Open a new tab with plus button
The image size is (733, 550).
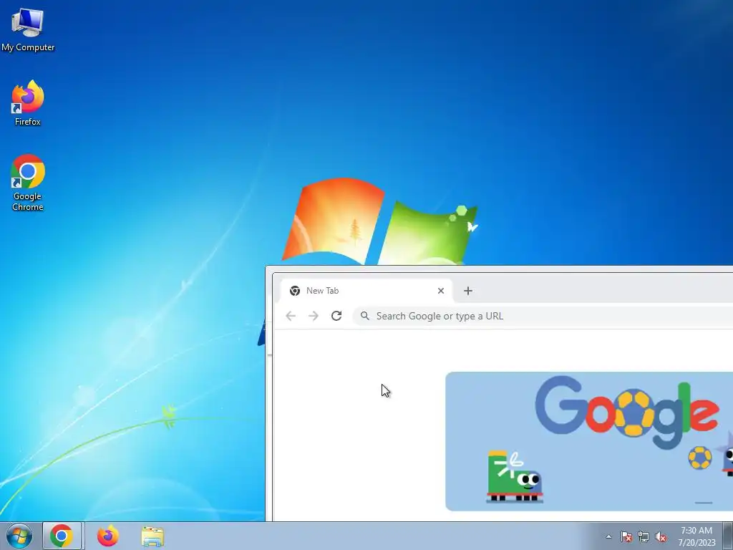[468, 291]
